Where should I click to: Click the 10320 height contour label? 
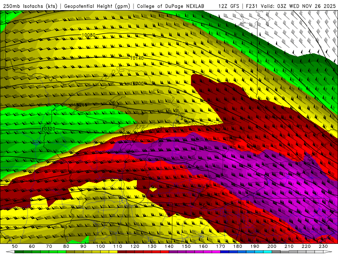[x=48, y=129]
